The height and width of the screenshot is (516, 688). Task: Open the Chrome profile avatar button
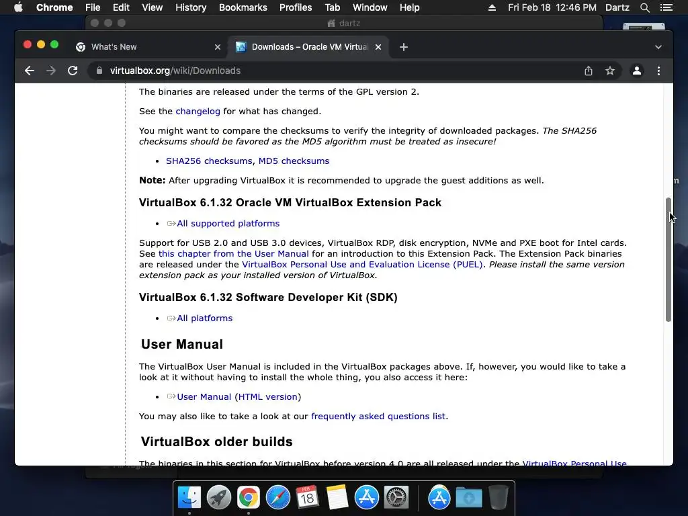[x=637, y=71]
